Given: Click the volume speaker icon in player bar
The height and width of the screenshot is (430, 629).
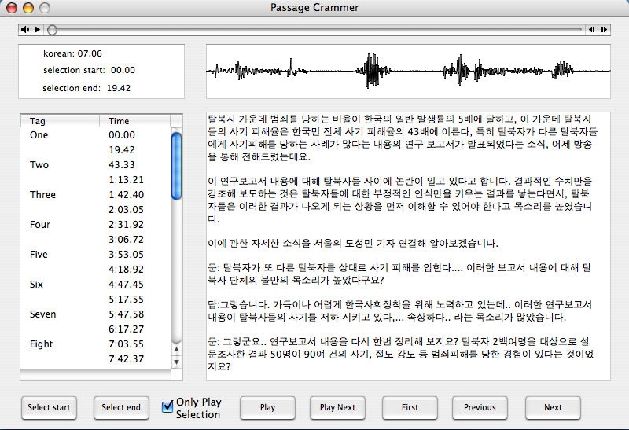Looking at the screenshot, I should (26, 30).
